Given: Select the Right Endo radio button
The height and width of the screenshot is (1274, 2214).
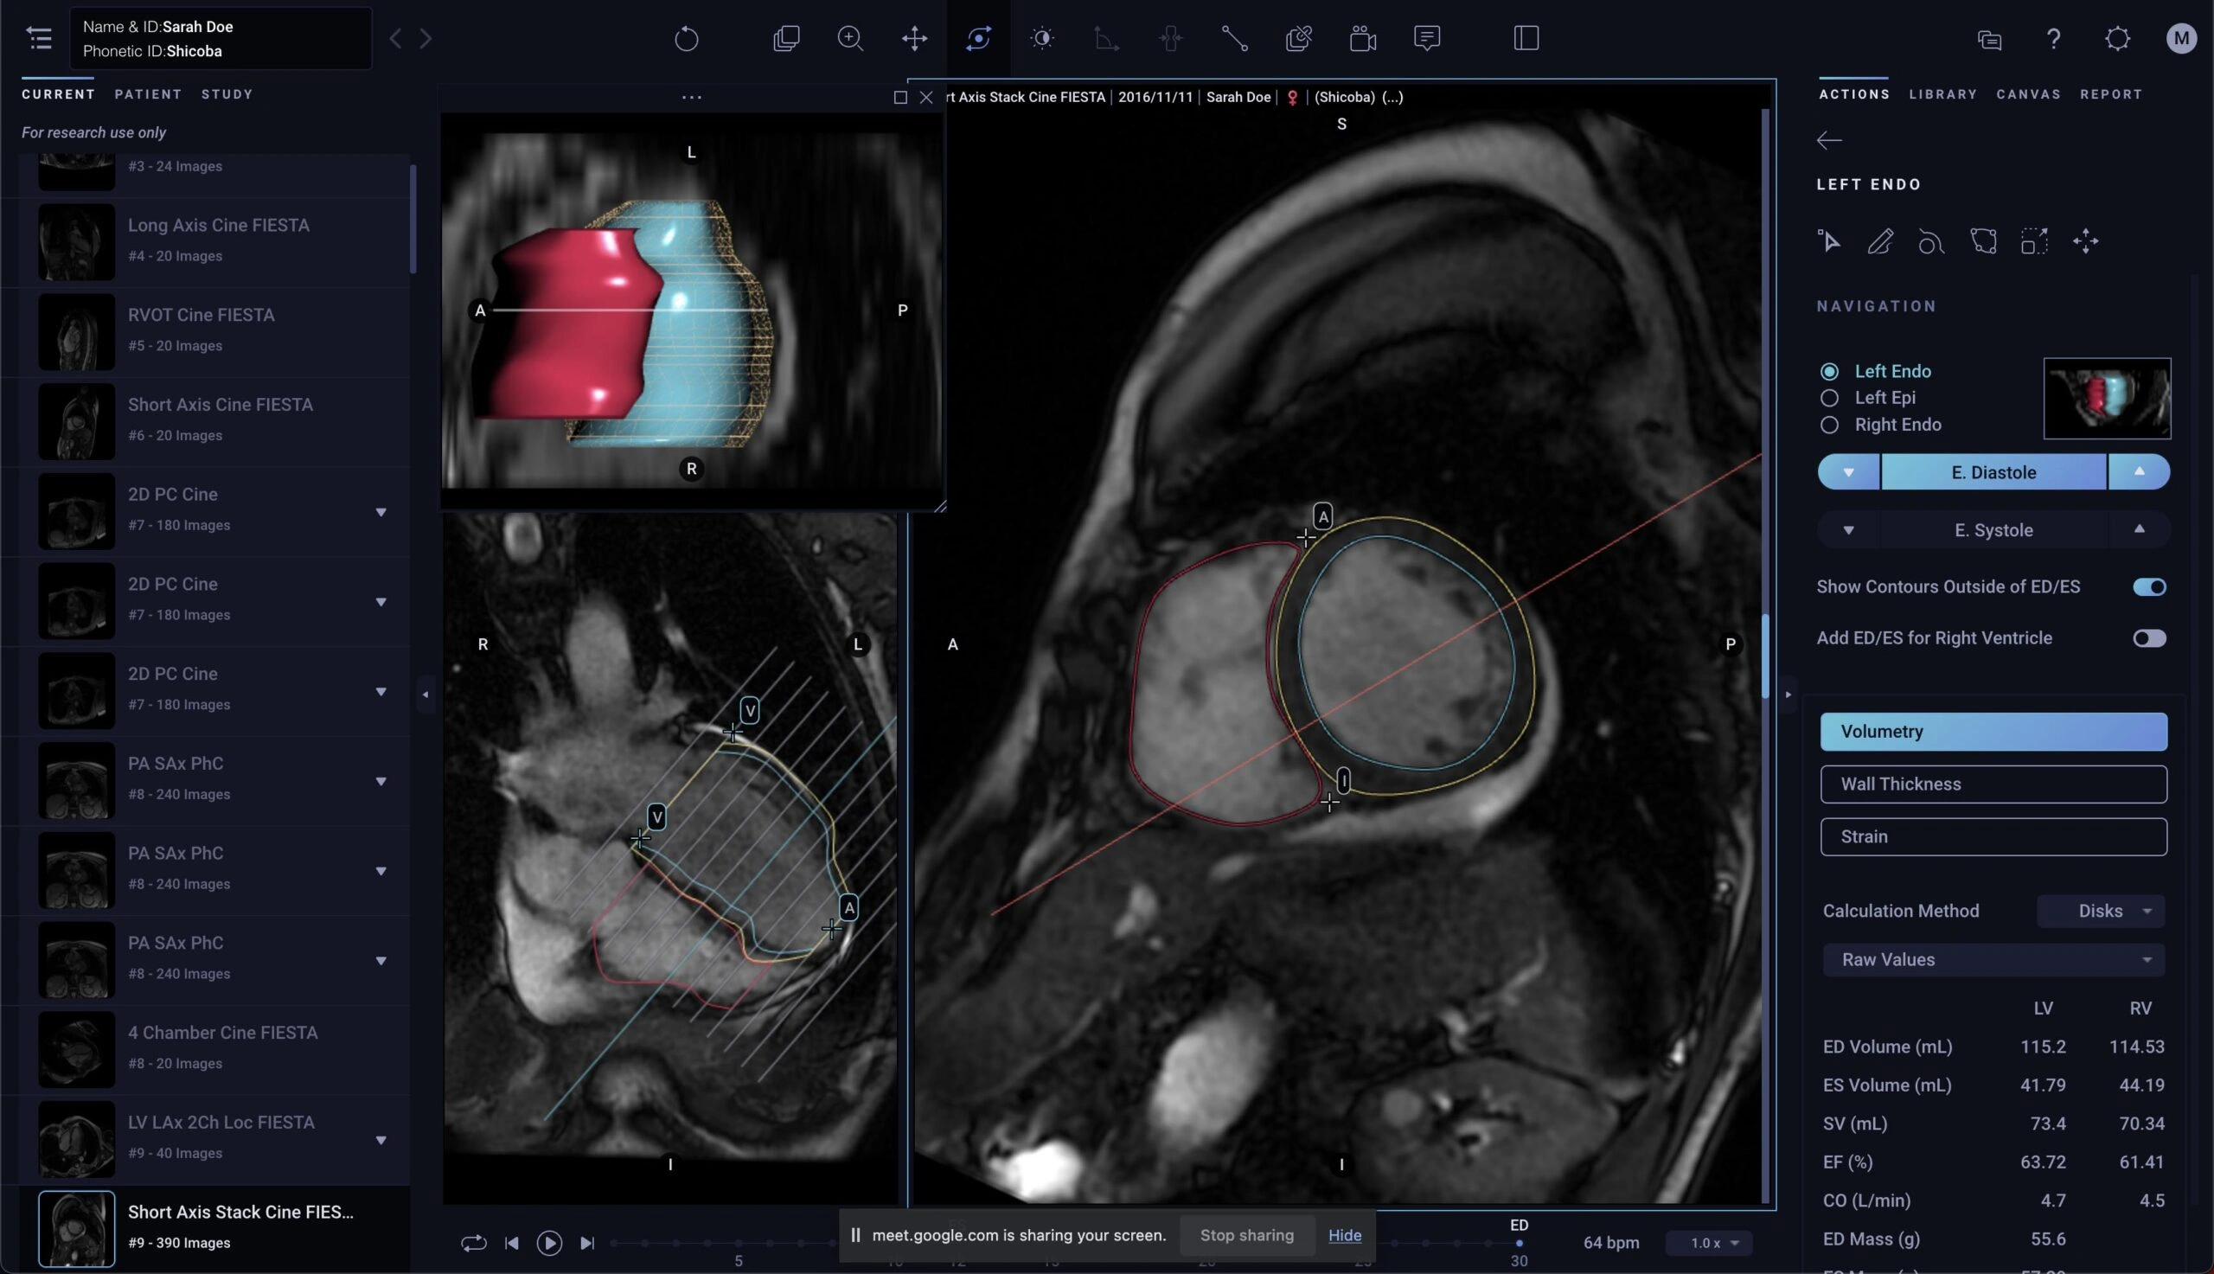Looking at the screenshot, I should pos(1829,426).
